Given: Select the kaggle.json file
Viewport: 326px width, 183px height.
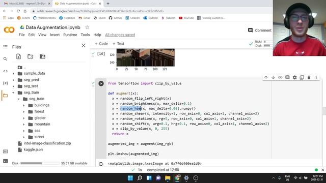Looking at the screenshot, I should (33, 149).
